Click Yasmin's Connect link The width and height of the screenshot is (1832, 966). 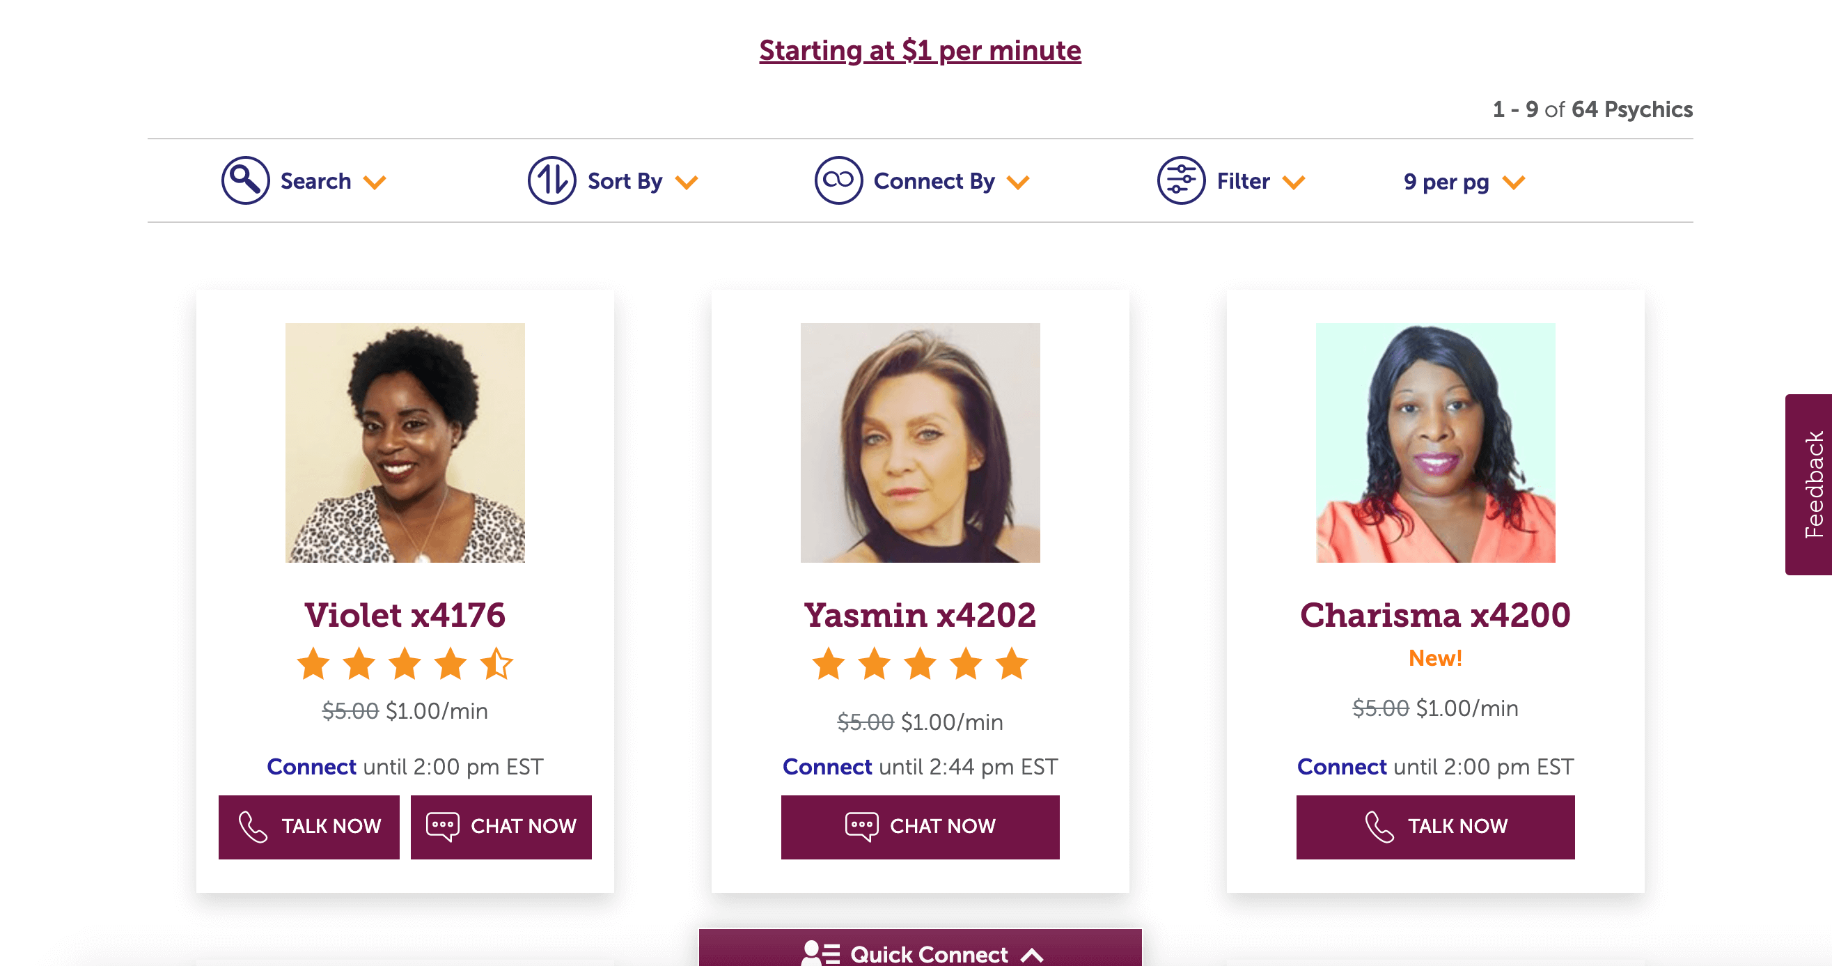coord(827,767)
